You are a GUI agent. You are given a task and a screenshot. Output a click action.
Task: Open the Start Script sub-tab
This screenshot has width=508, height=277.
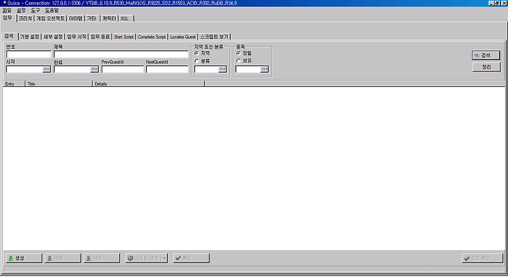tap(123, 37)
